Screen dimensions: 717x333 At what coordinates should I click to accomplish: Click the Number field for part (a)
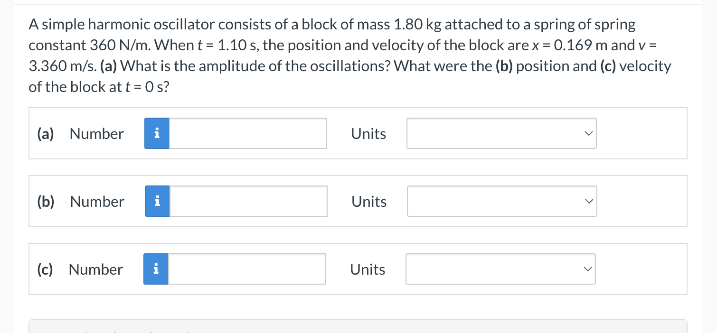[x=248, y=133]
